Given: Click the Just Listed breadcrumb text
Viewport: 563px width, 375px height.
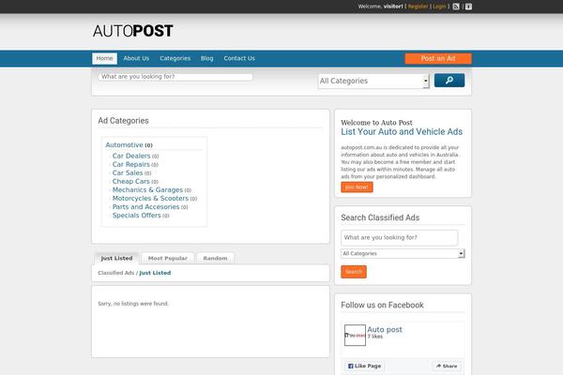Looking at the screenshot, I should tap(155, 273).
